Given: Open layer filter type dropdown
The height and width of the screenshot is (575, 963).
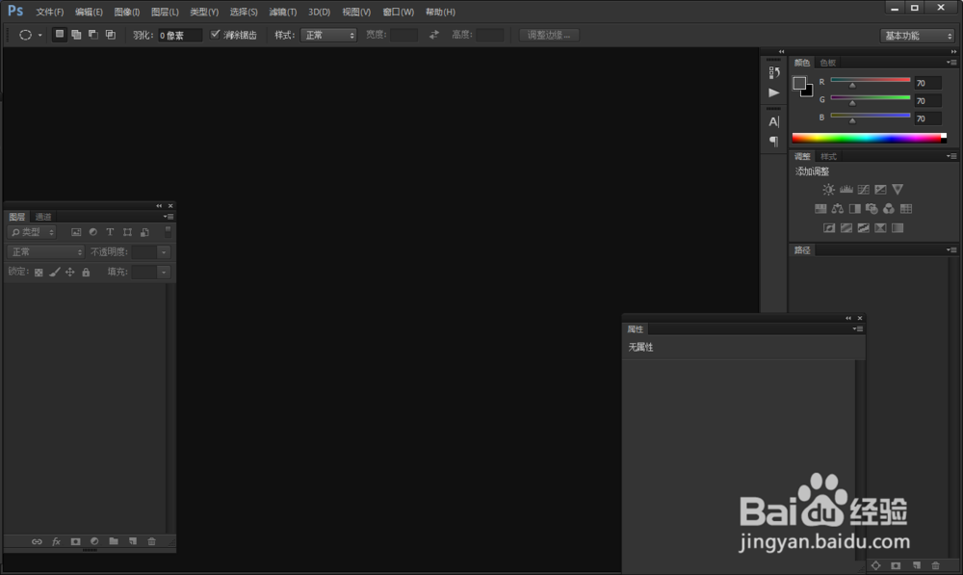Looking at the screenshot, I should [x=32, y=232].
